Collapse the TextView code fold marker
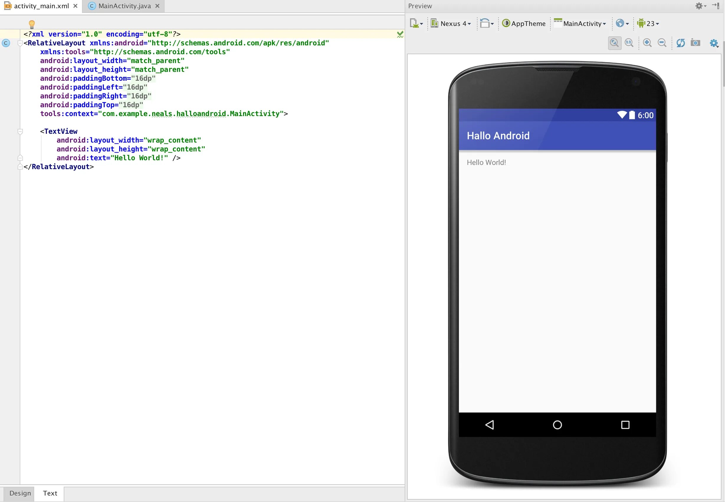725x502 pixels. pos(20,131)
